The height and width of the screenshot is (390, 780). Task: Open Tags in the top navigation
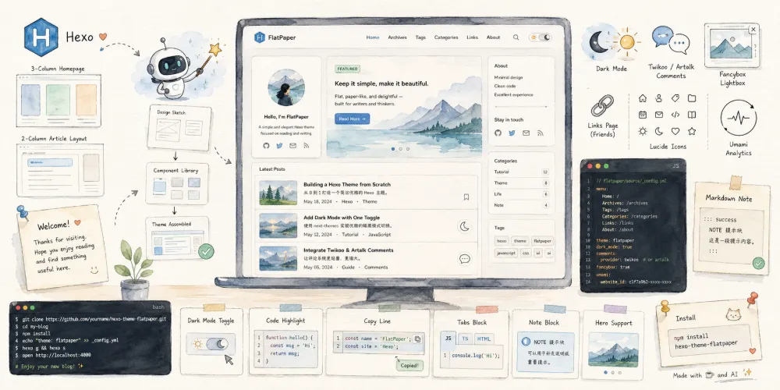tap(420, 37)
